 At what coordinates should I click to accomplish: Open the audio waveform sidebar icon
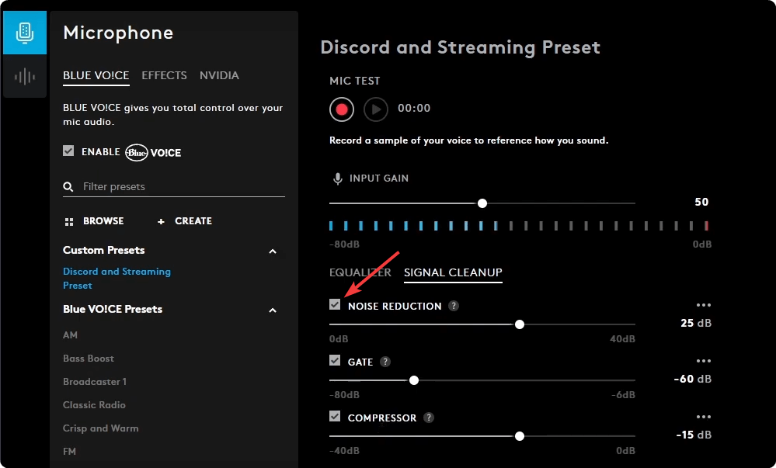[x=25, y=77]
